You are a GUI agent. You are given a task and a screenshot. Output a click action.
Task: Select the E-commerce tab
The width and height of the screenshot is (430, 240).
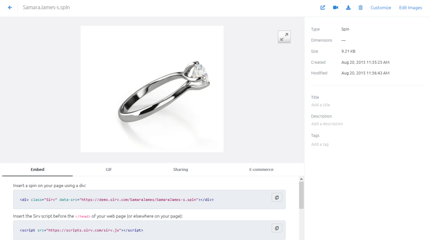pos(261,170)
